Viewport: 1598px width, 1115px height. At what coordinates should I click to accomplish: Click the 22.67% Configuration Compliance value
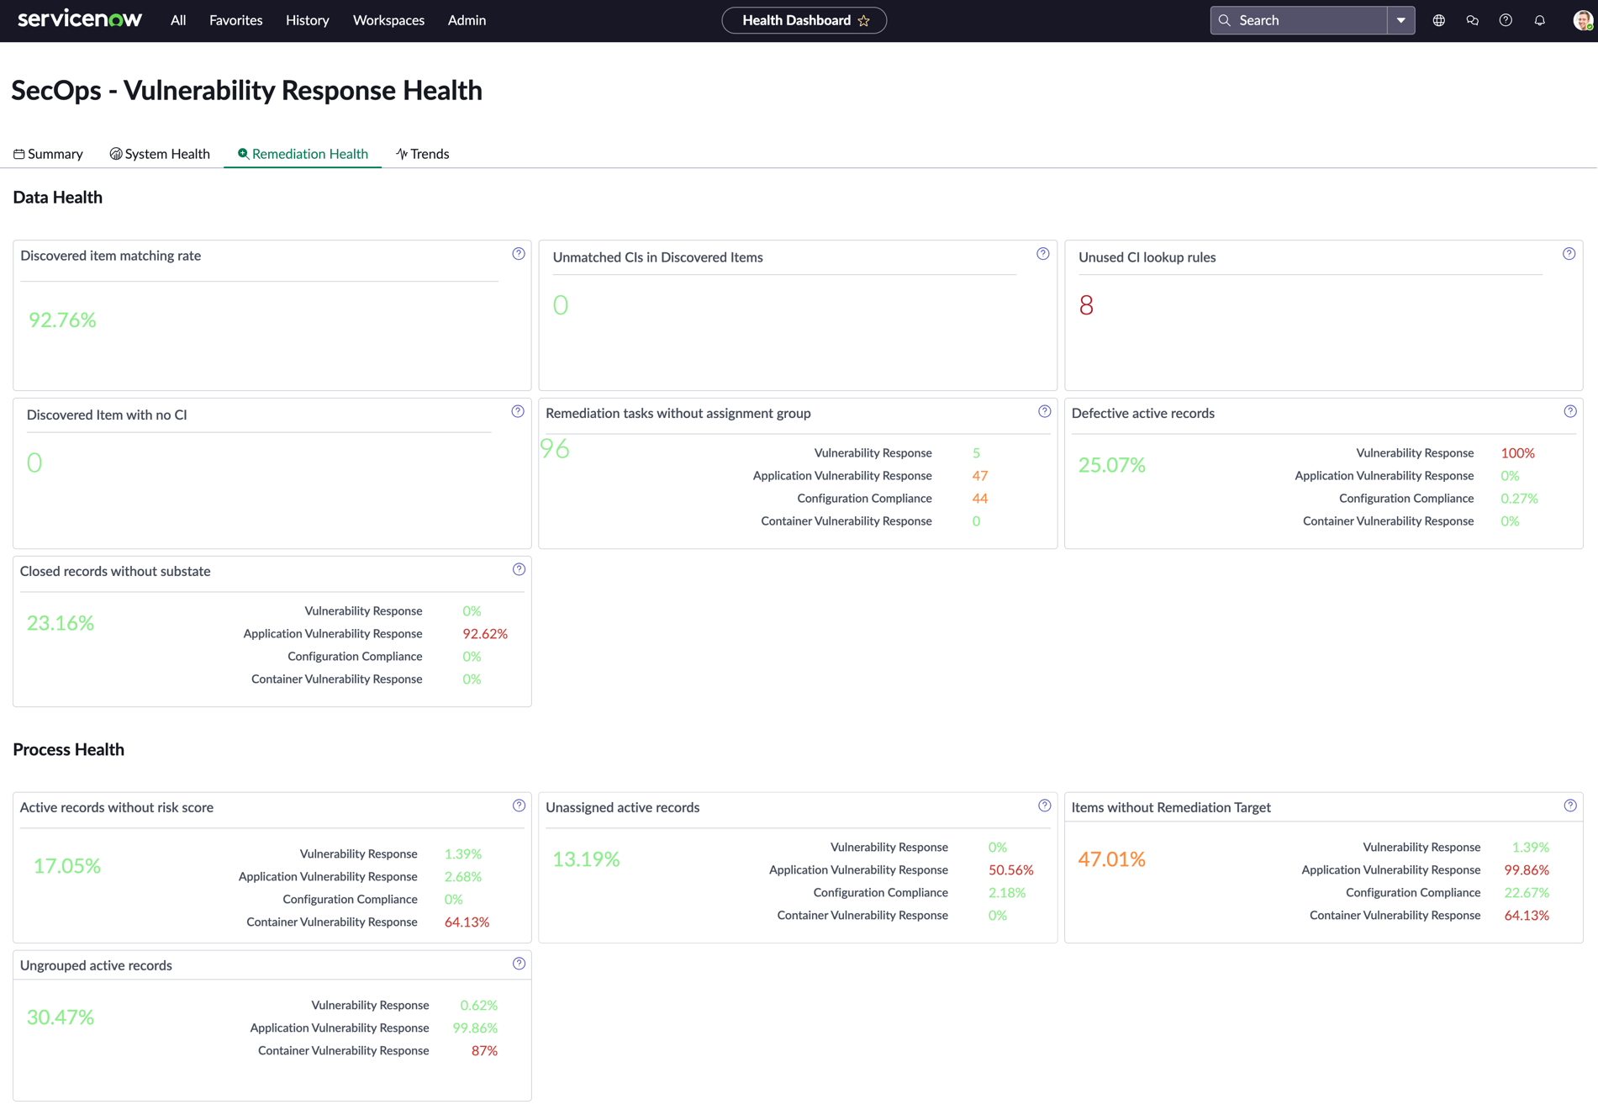click(1527, 893)
